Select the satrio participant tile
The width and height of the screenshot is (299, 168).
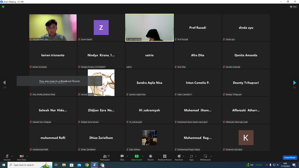coord(149,55)
